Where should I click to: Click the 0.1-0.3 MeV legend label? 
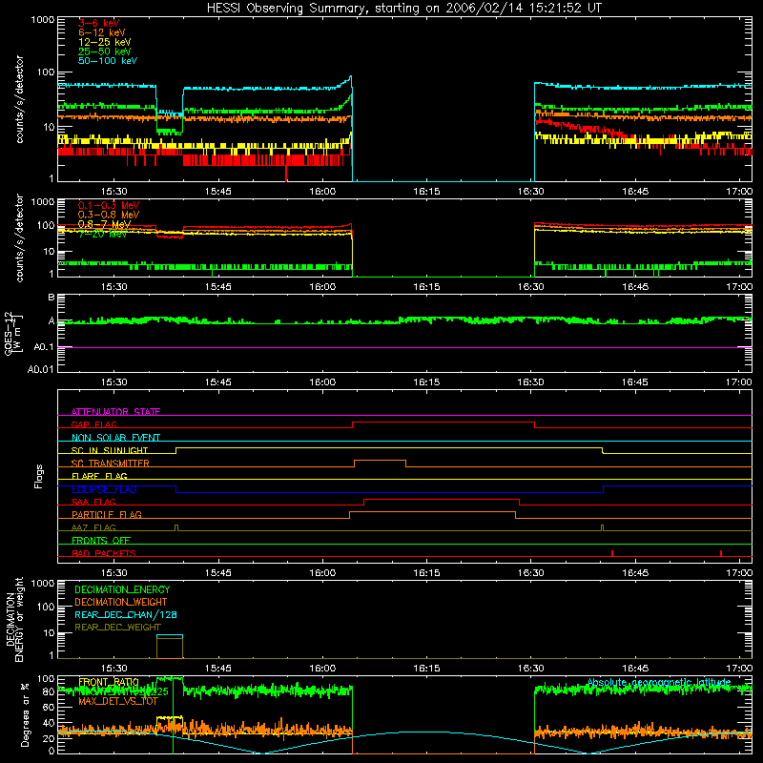109,205
